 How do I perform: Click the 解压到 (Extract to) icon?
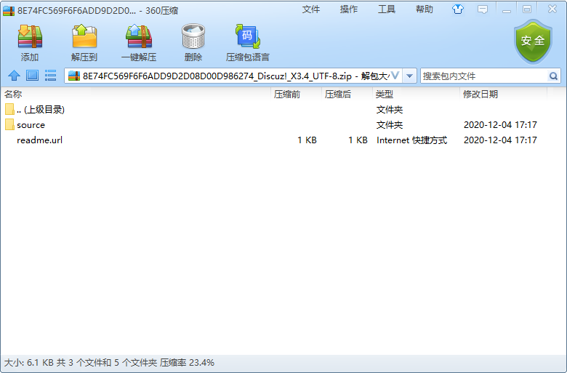[84, 41]
